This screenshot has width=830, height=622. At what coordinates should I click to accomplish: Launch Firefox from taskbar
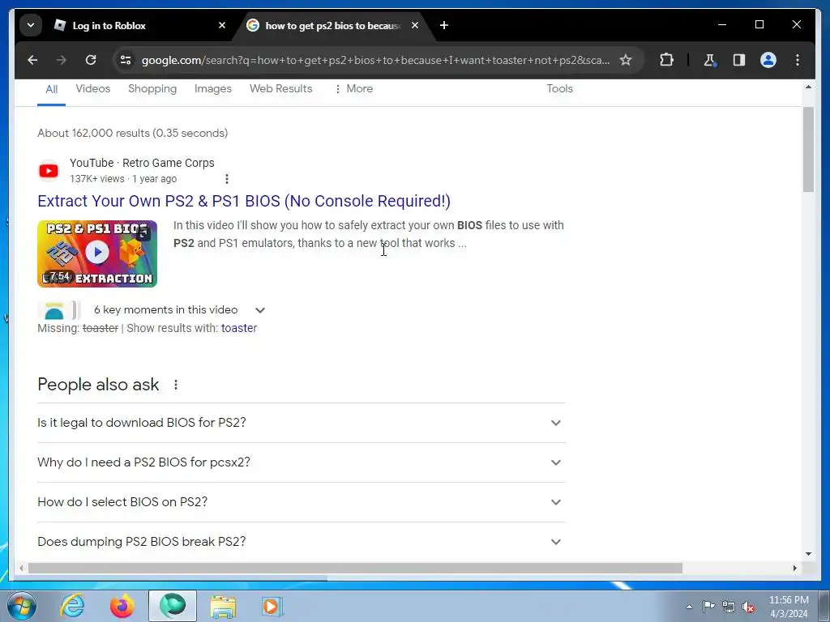122,606
